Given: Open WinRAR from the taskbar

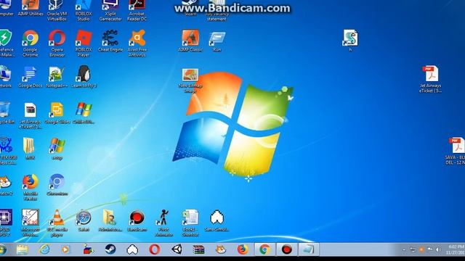Looking at the screenshot, I should (x=198, y=249).
